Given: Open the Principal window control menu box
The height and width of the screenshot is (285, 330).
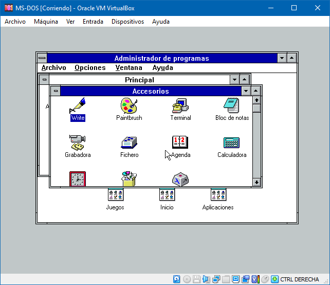Looking at the screenshot, I should [44, 80].
